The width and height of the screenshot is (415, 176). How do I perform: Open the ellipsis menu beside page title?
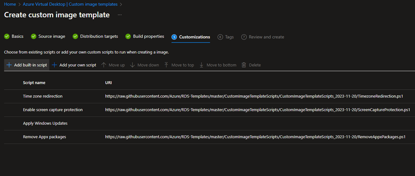[x=120, y=15]
